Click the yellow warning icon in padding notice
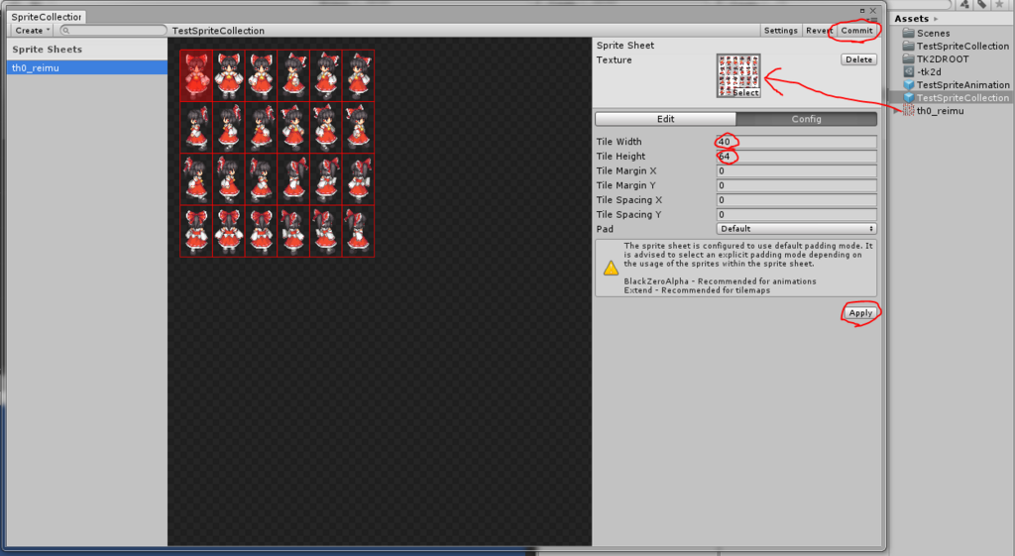 611,268
